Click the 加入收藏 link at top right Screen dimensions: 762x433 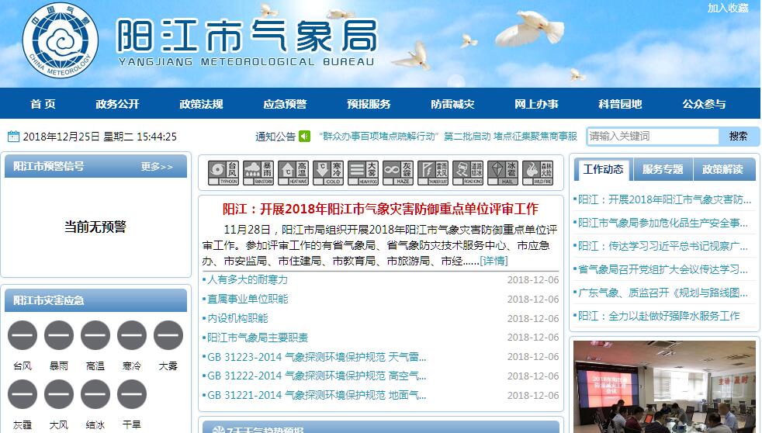728,8
